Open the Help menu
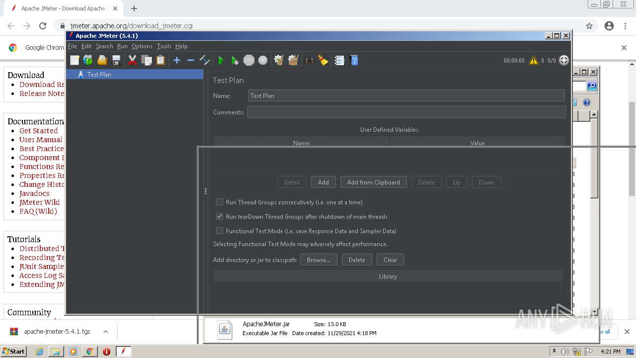 [181, 46]
